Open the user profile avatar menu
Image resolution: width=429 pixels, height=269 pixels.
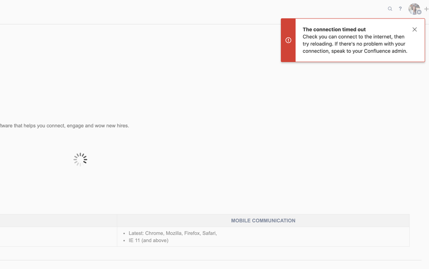(x=414, y=9)
